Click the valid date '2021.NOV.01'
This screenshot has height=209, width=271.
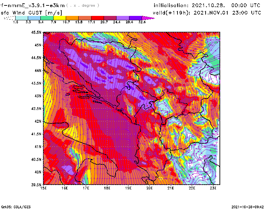coord(211,13)
